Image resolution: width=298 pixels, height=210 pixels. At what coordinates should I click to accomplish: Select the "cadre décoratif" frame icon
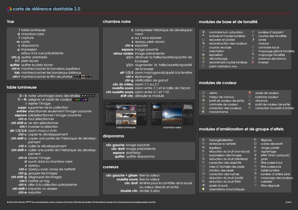[x=255, y=143]
